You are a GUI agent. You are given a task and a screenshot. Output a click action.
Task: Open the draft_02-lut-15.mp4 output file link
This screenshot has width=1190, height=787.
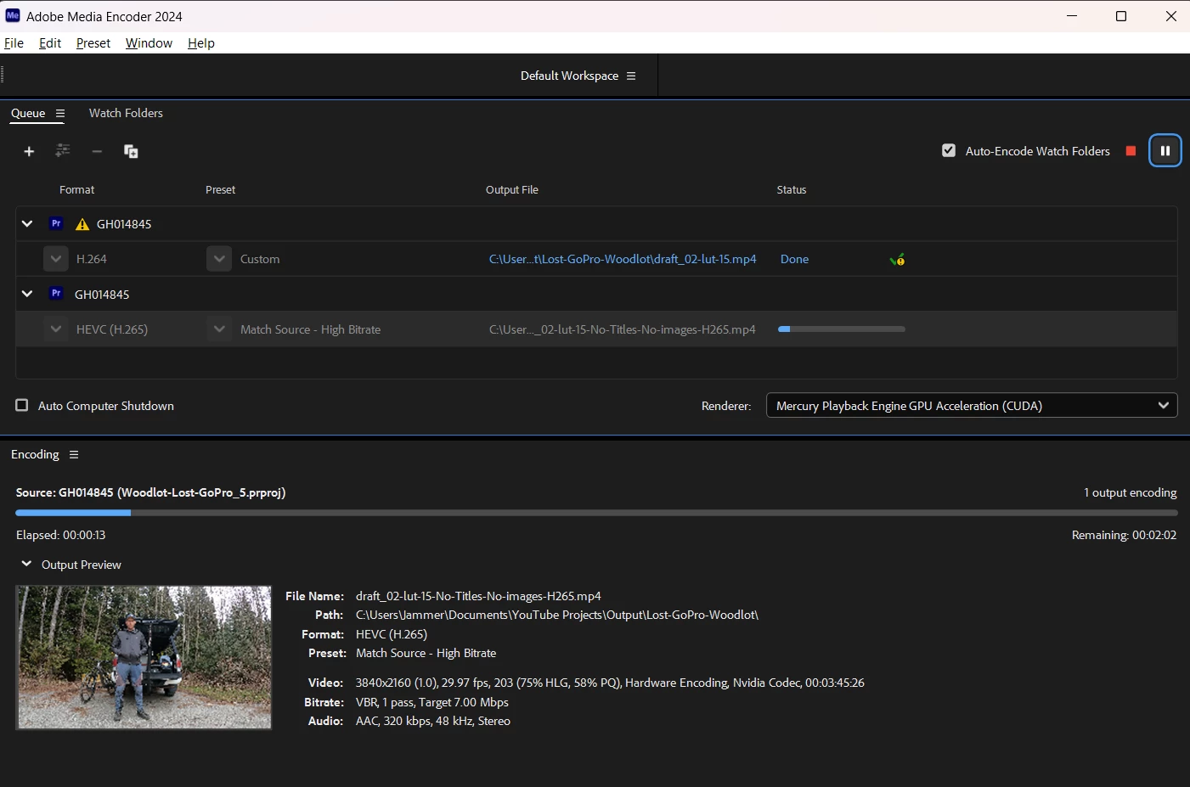(623, 259)
